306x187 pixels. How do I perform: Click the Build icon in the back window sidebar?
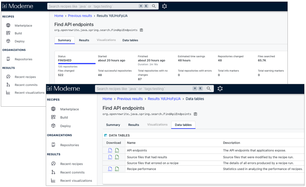click(x=8, y=33)
